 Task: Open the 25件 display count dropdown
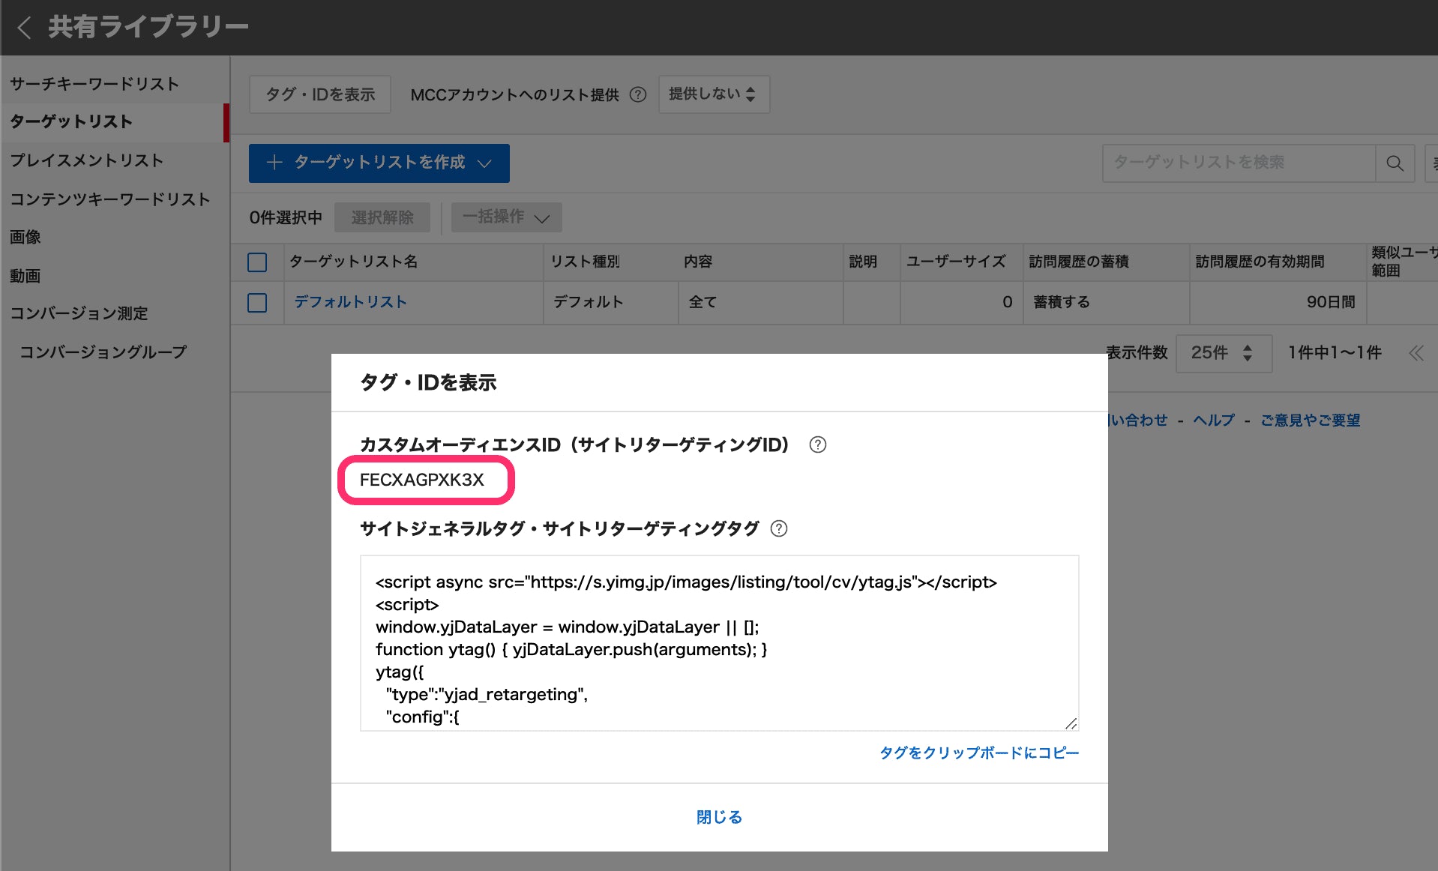(x=1224, y=353)
